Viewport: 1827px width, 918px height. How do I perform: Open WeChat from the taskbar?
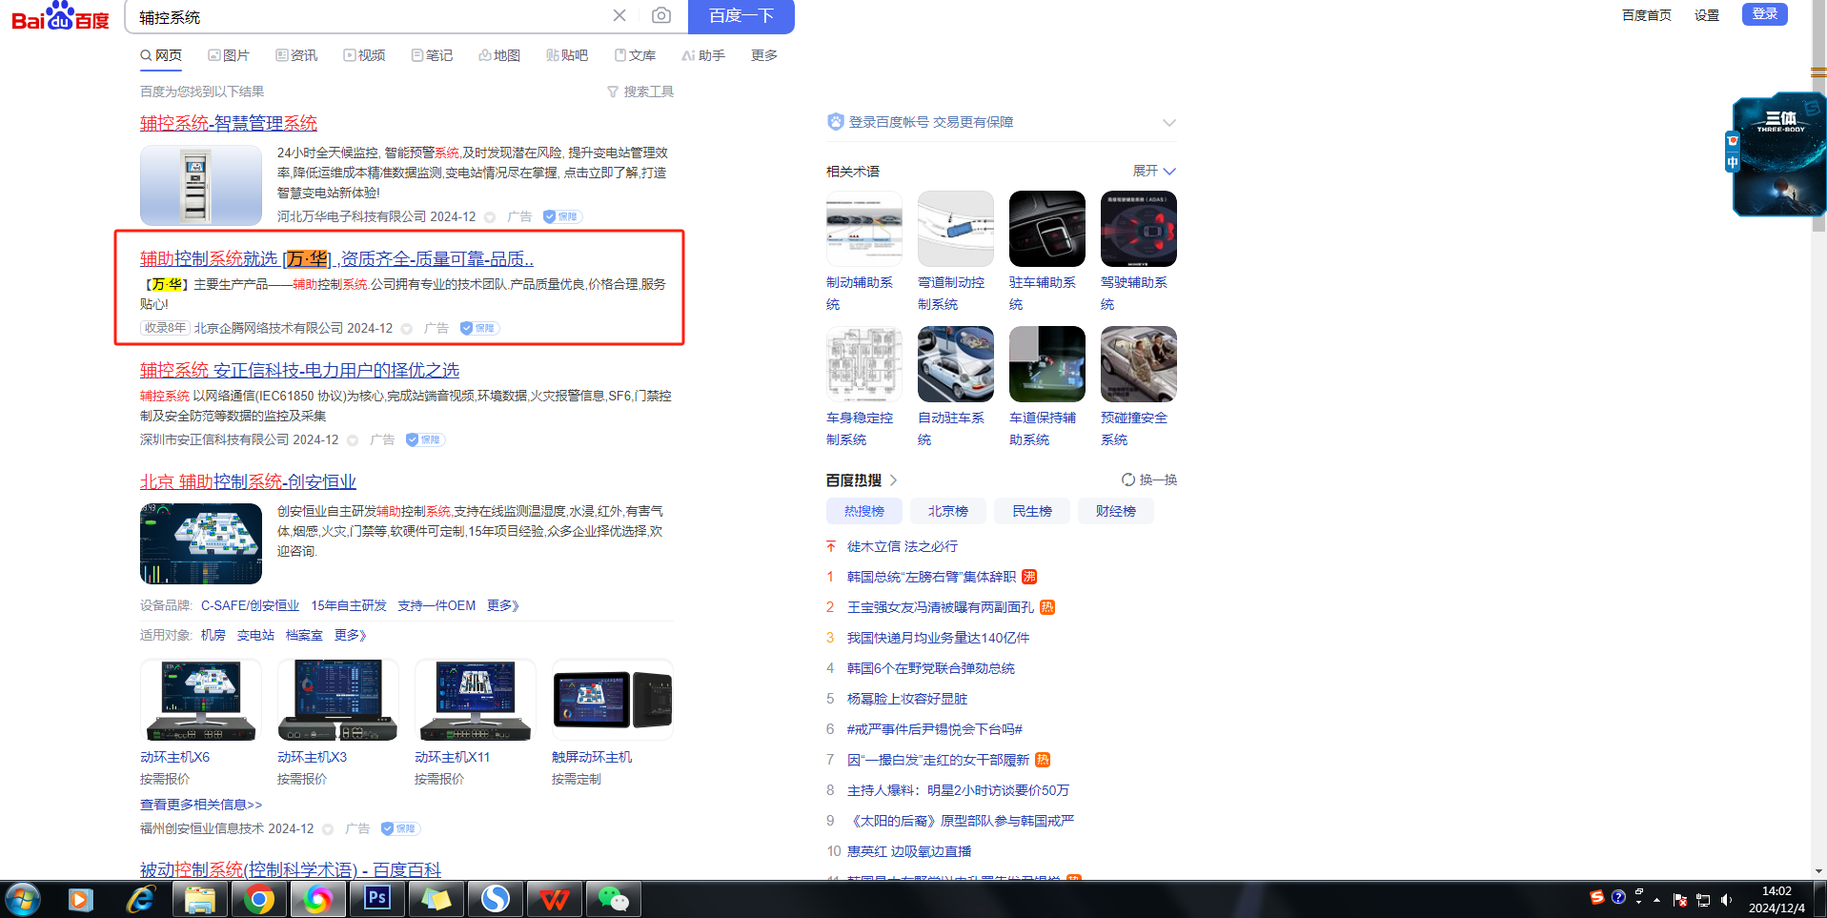614,899
